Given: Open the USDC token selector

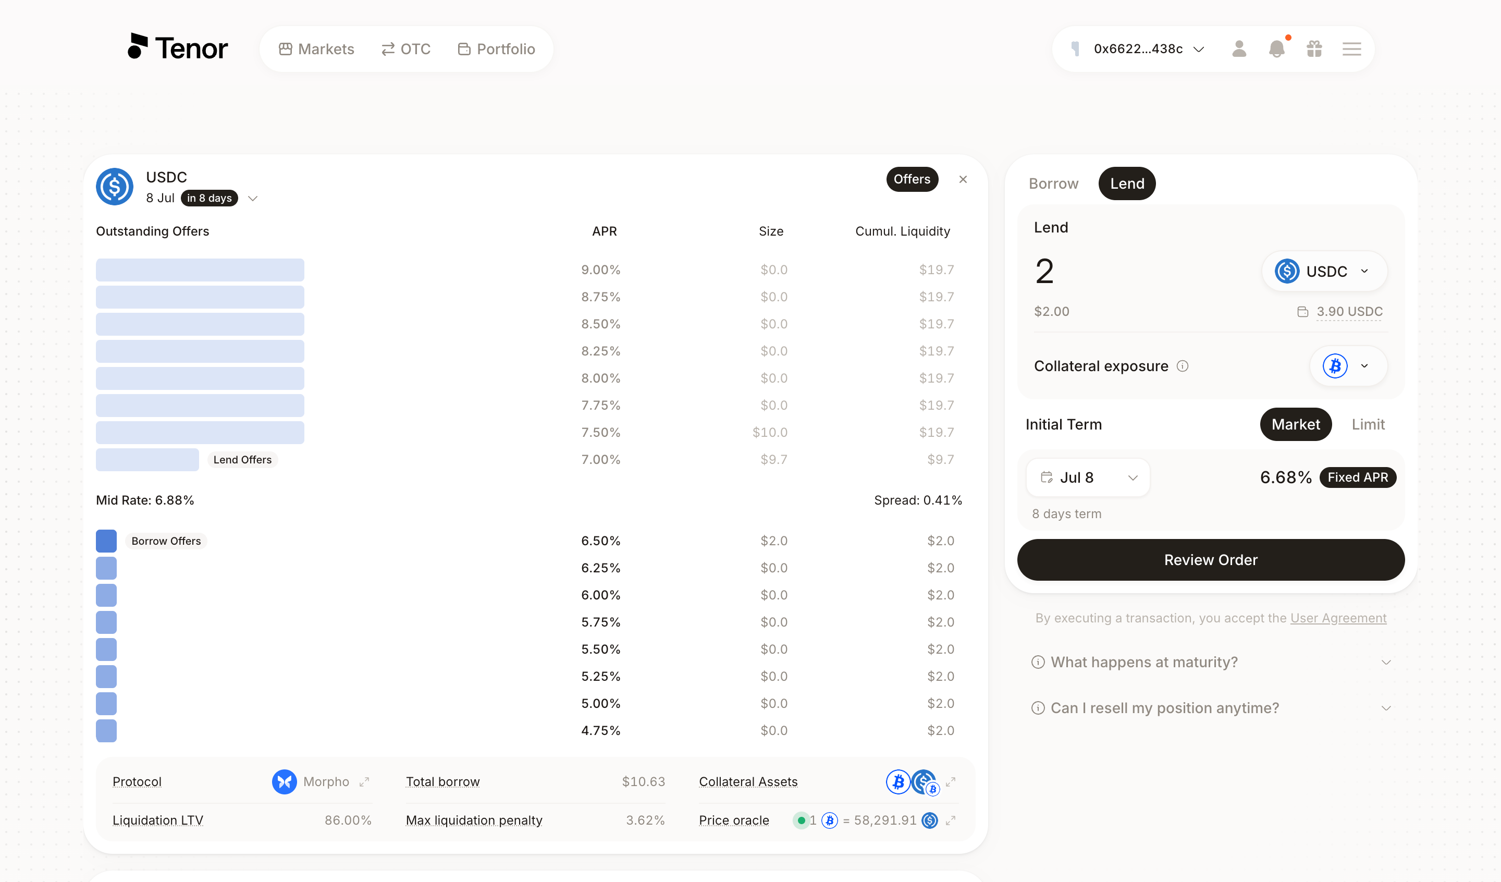Looking at the screenshot, I should pos(1325,271).
